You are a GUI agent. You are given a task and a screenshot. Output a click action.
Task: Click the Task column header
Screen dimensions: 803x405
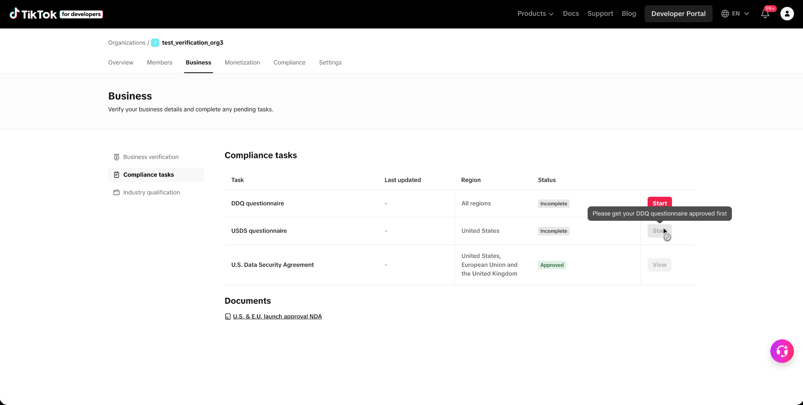pyautogui.click(x=237, y=180)
